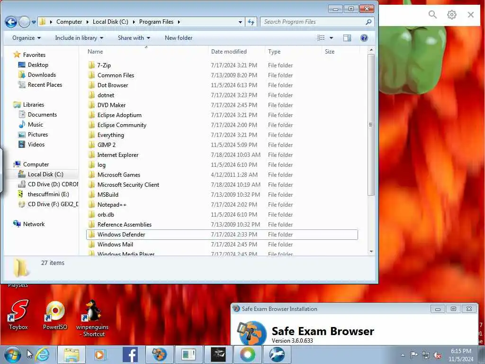Open the Share with menu
485x364 pixels.
(134, 38)
